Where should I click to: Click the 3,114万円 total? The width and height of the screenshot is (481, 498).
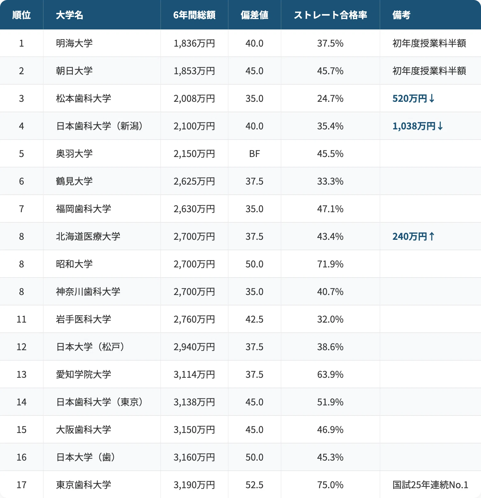click(194, 374)
